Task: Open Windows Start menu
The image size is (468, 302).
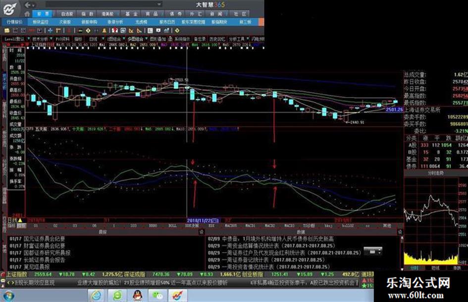Action: click(8, 296)
